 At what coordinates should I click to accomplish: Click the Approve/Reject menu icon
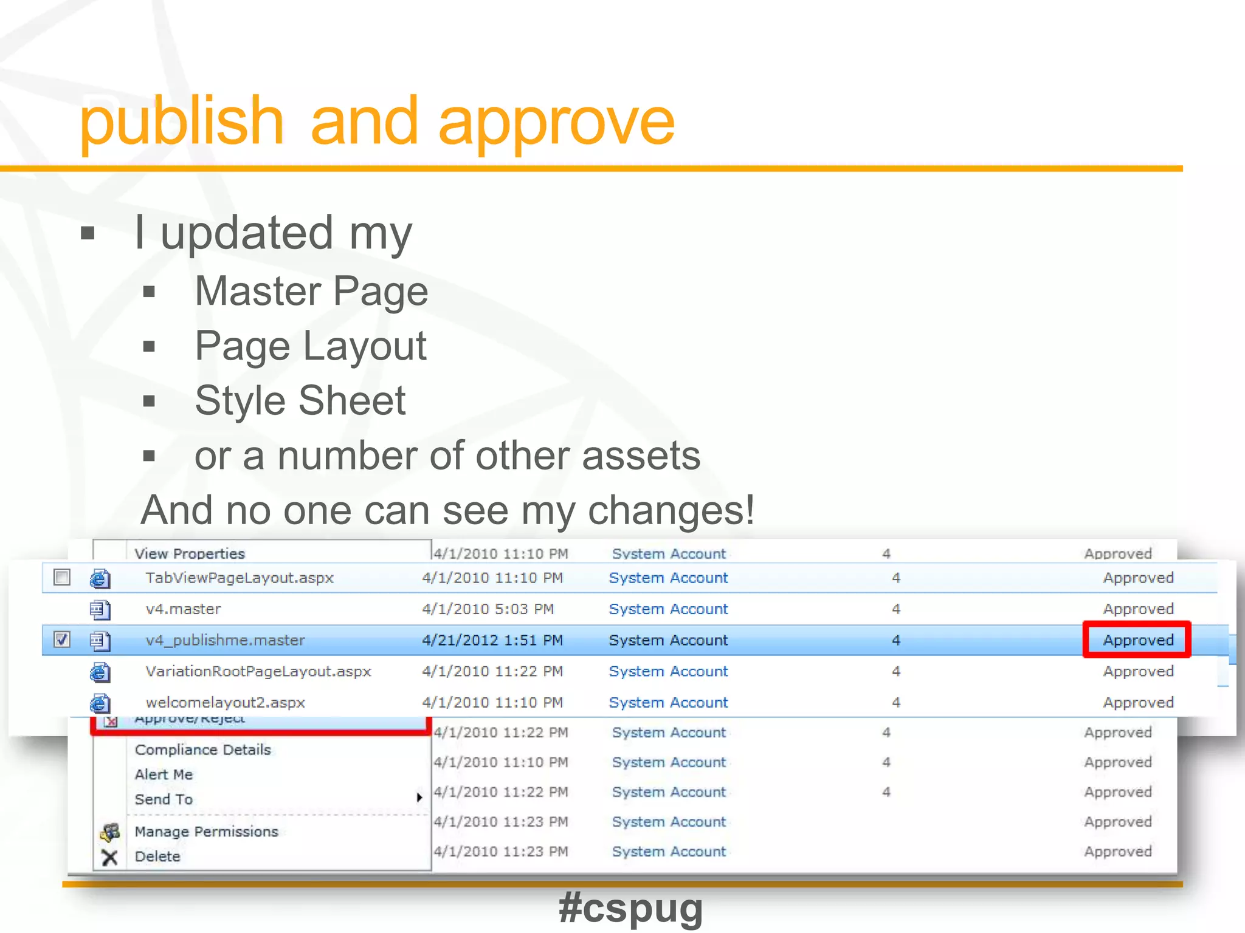tap(110, 722)
